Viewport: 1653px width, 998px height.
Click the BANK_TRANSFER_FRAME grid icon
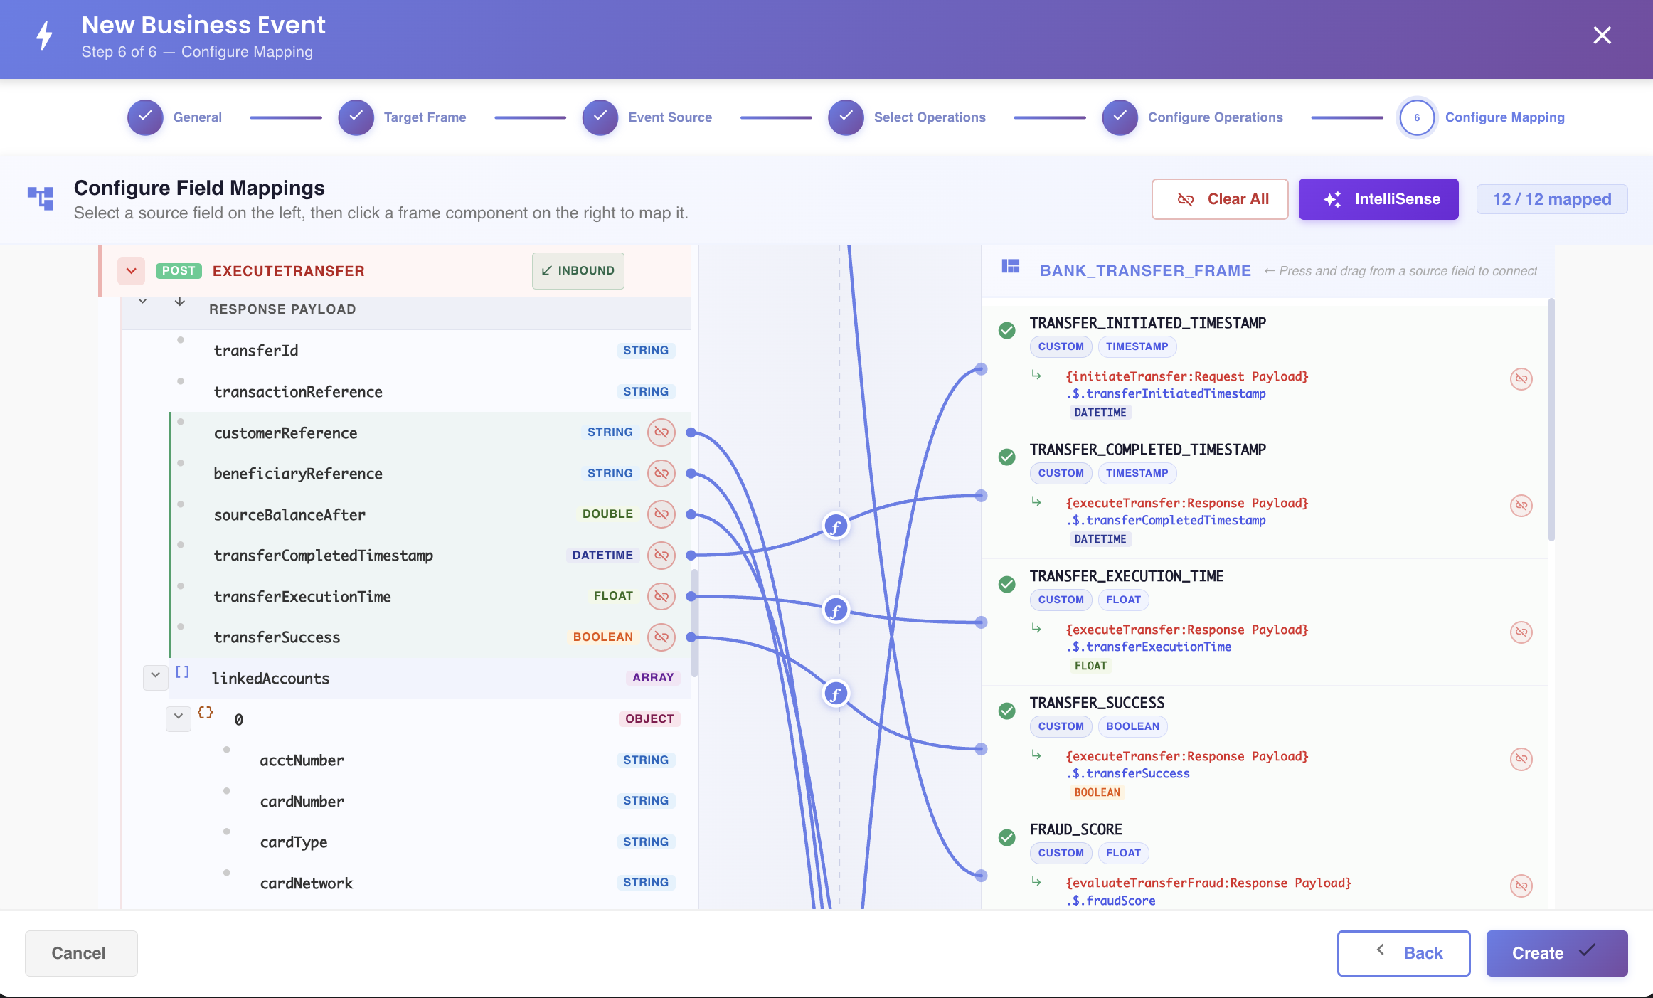click(x=1011, y=267)
